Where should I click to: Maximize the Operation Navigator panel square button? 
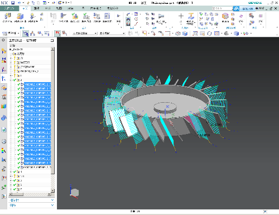(52, 40)
